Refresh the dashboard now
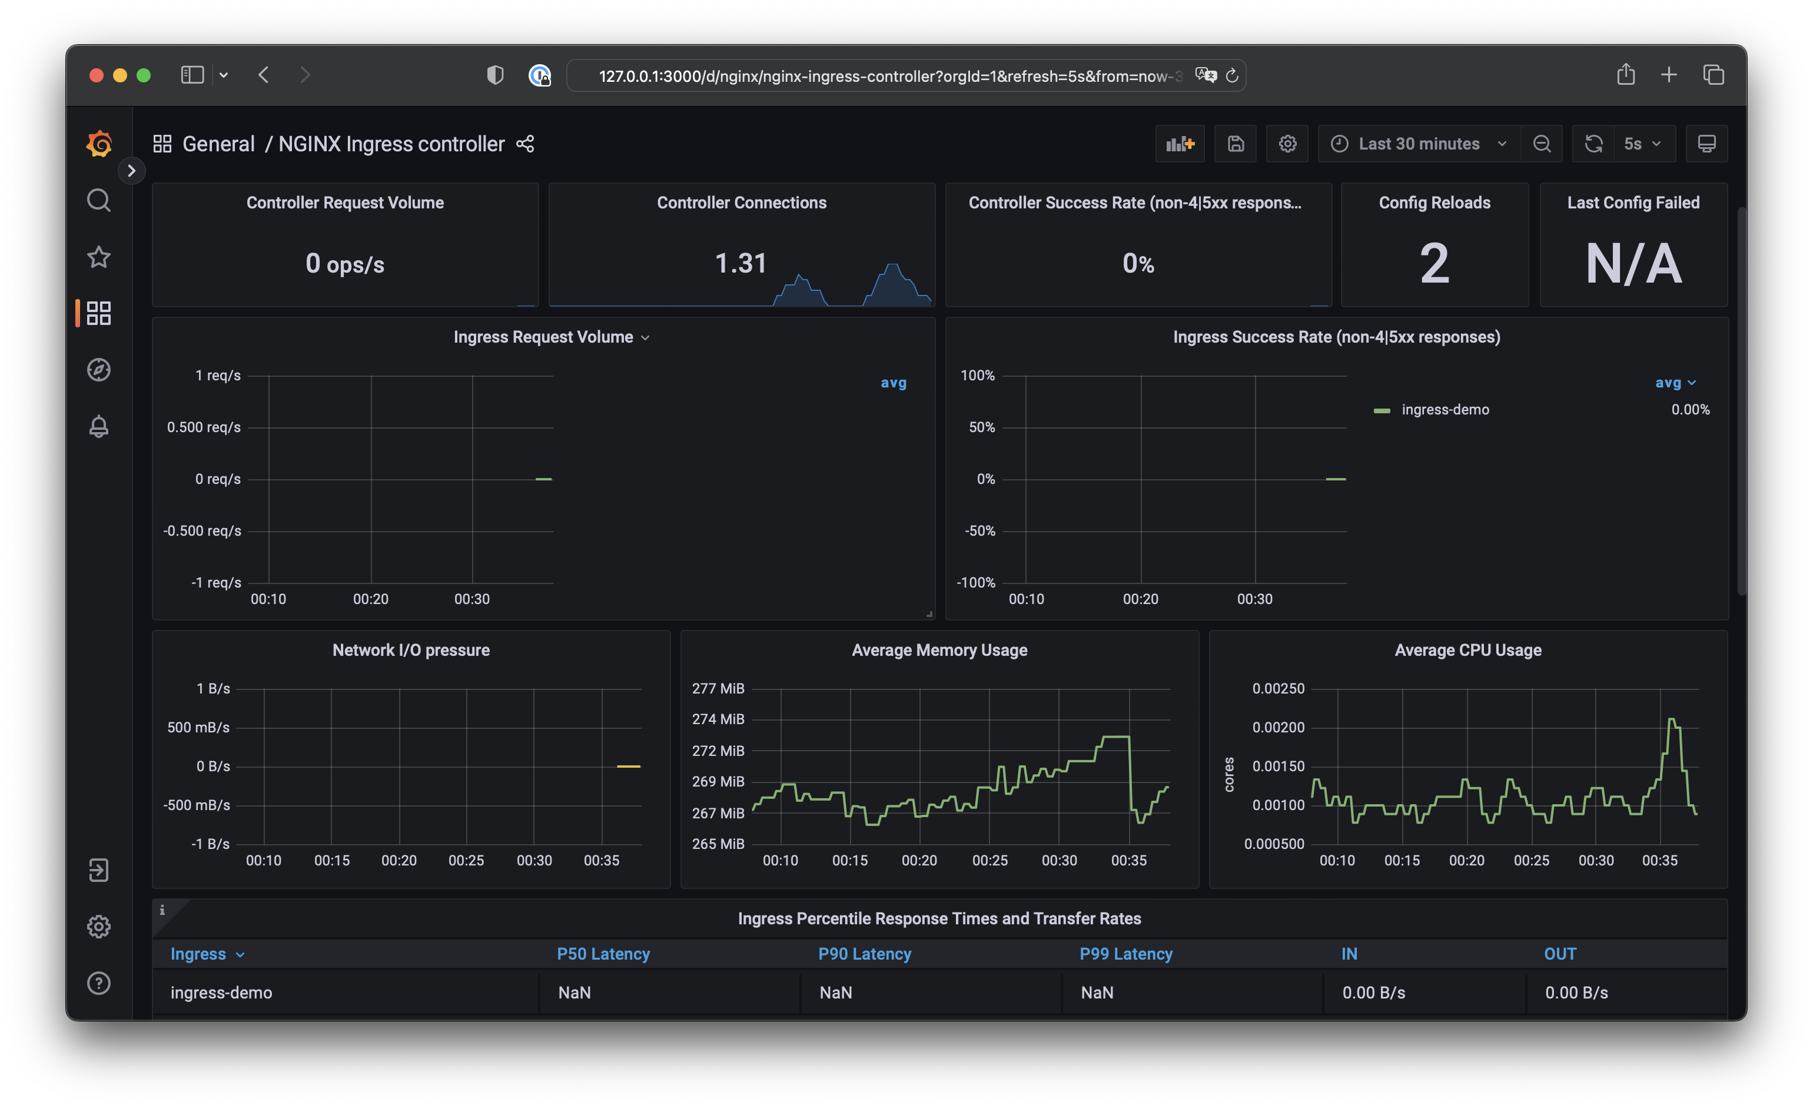 tap(1593, 144)
